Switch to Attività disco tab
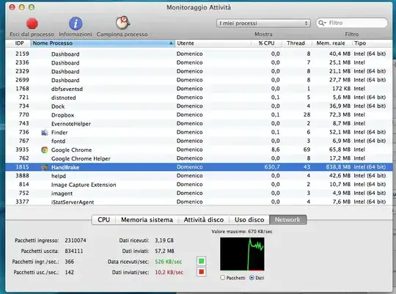The height and width of the screenshot is (294, 396). click(x=204, y=220)
